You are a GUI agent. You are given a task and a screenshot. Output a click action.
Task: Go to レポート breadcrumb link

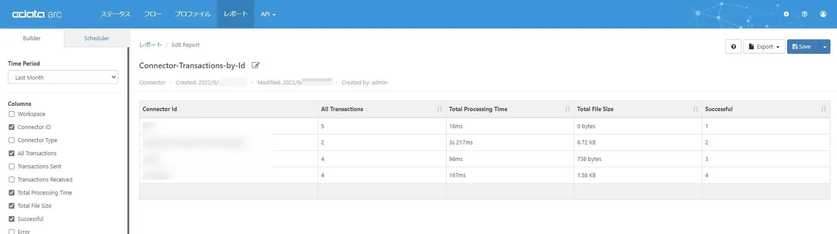point(151,45)
